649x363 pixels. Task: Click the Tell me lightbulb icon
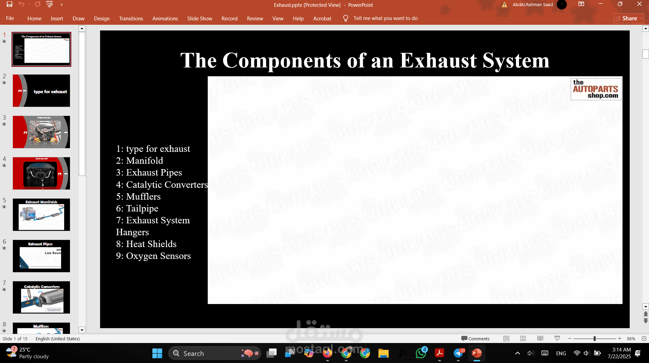tap(346, 18)
